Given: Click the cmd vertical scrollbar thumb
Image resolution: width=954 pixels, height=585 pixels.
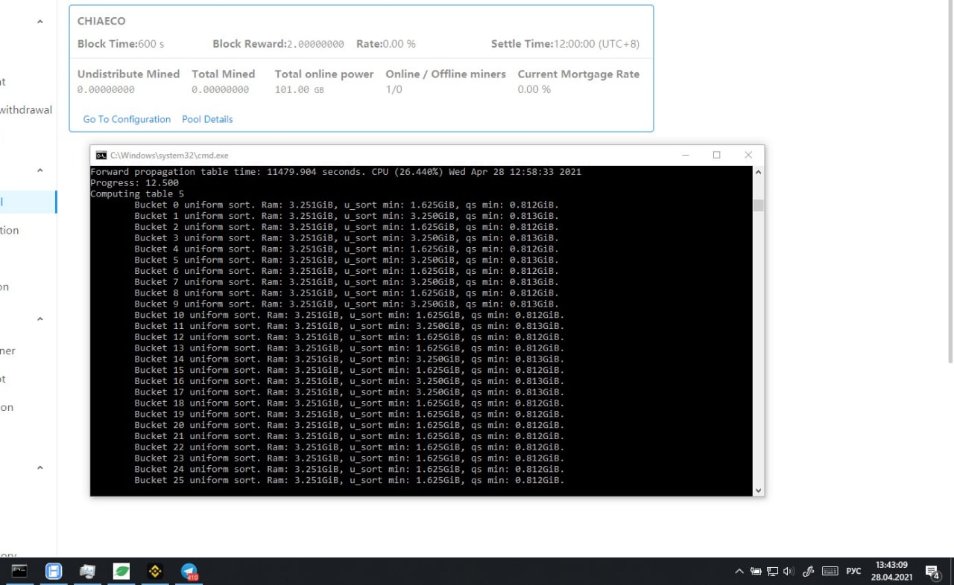Looking at the screenshot, I should [x=758, y=205].
